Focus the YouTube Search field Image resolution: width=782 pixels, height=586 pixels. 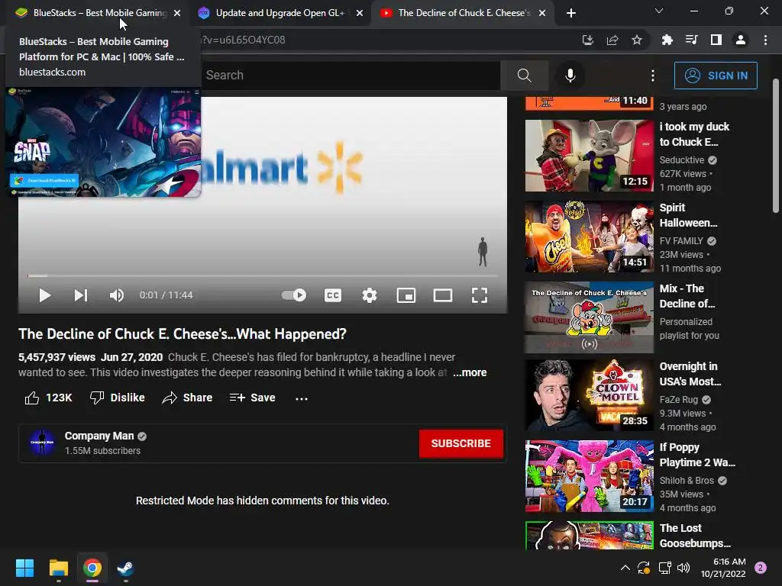[x=350, y=76]
